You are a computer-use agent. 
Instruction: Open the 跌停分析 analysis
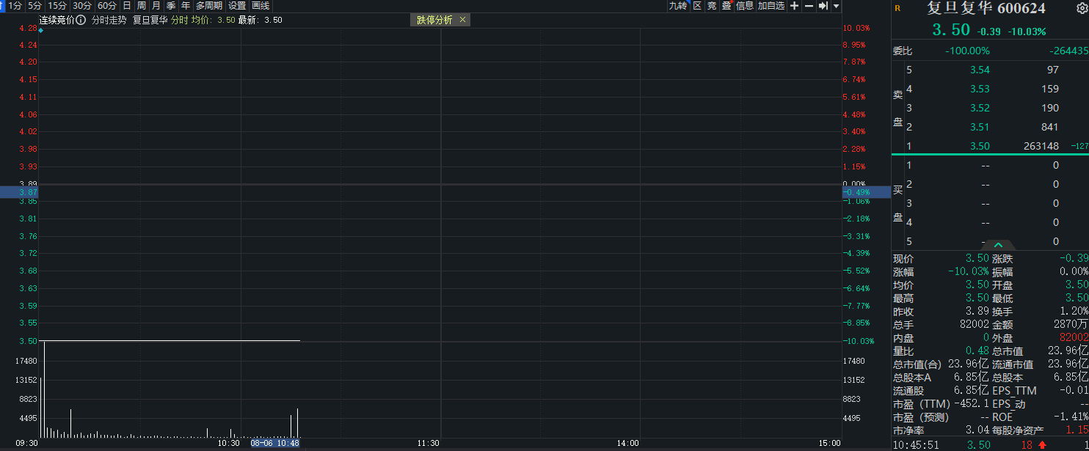[434, 20]
